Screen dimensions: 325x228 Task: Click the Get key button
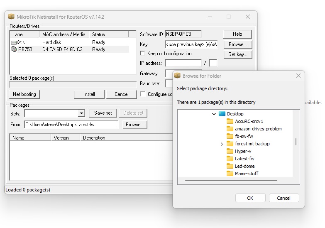pos(238,54)
